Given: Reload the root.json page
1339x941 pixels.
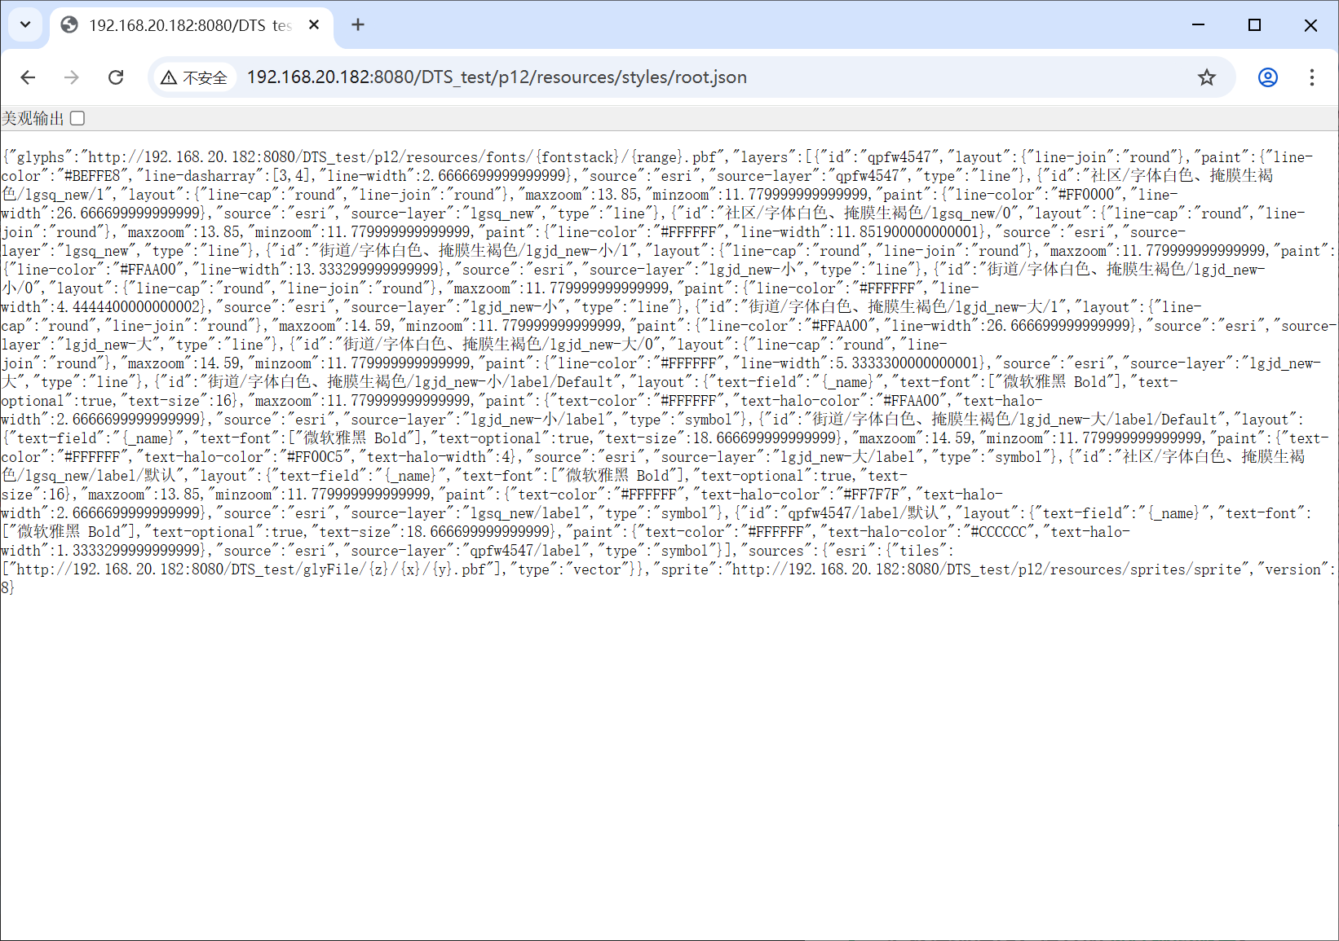Looking at the screenshot, I should [116, 77].
